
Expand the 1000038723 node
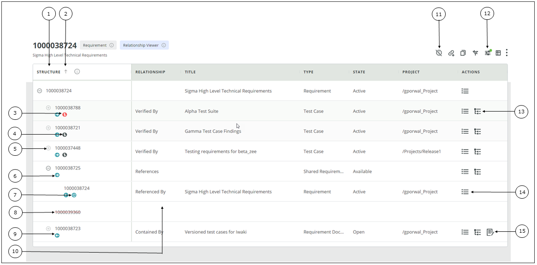click(48, 229)
